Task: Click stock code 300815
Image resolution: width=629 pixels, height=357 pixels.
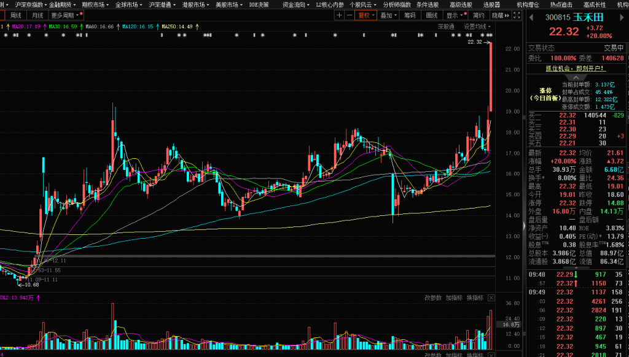Action: point(558,18)
